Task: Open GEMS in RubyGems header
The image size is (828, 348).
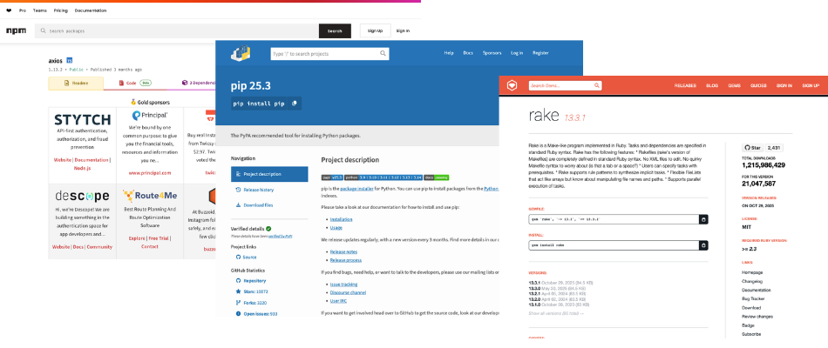Action: coord(734,85)
